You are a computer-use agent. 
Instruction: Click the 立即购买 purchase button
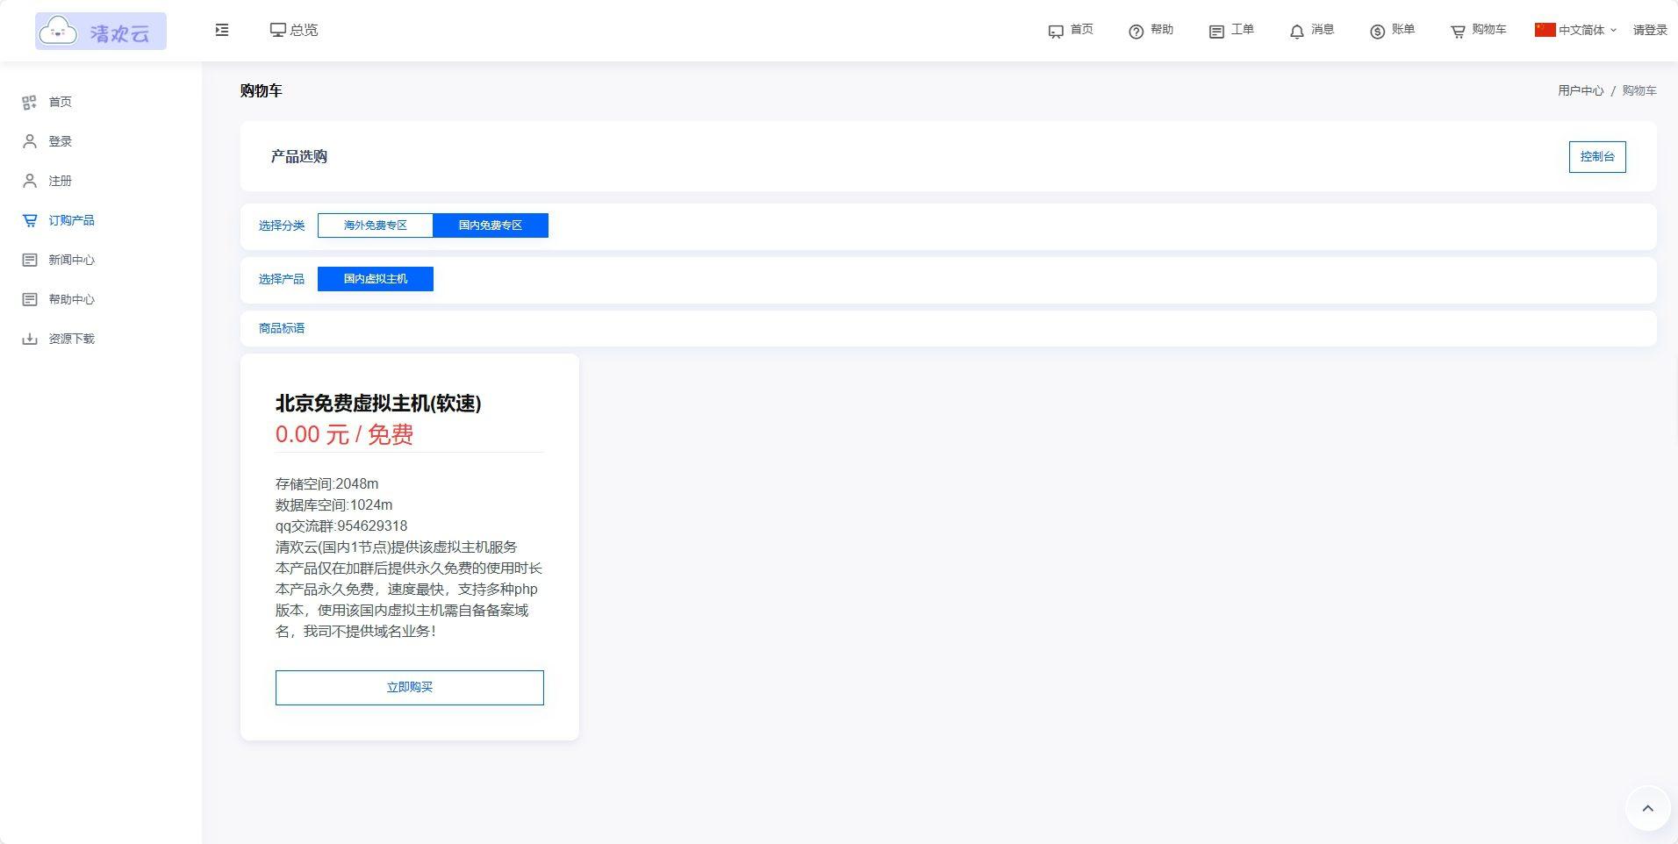pyautogui.click(x=409, y=687)
